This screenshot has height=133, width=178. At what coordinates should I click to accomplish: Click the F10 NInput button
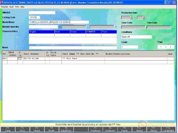tap(139, 129)
